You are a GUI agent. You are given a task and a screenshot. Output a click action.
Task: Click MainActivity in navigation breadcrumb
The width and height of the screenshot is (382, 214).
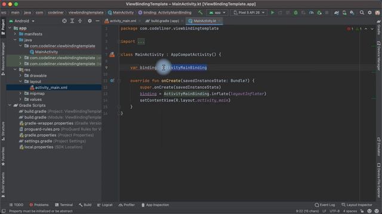(121, 12)
